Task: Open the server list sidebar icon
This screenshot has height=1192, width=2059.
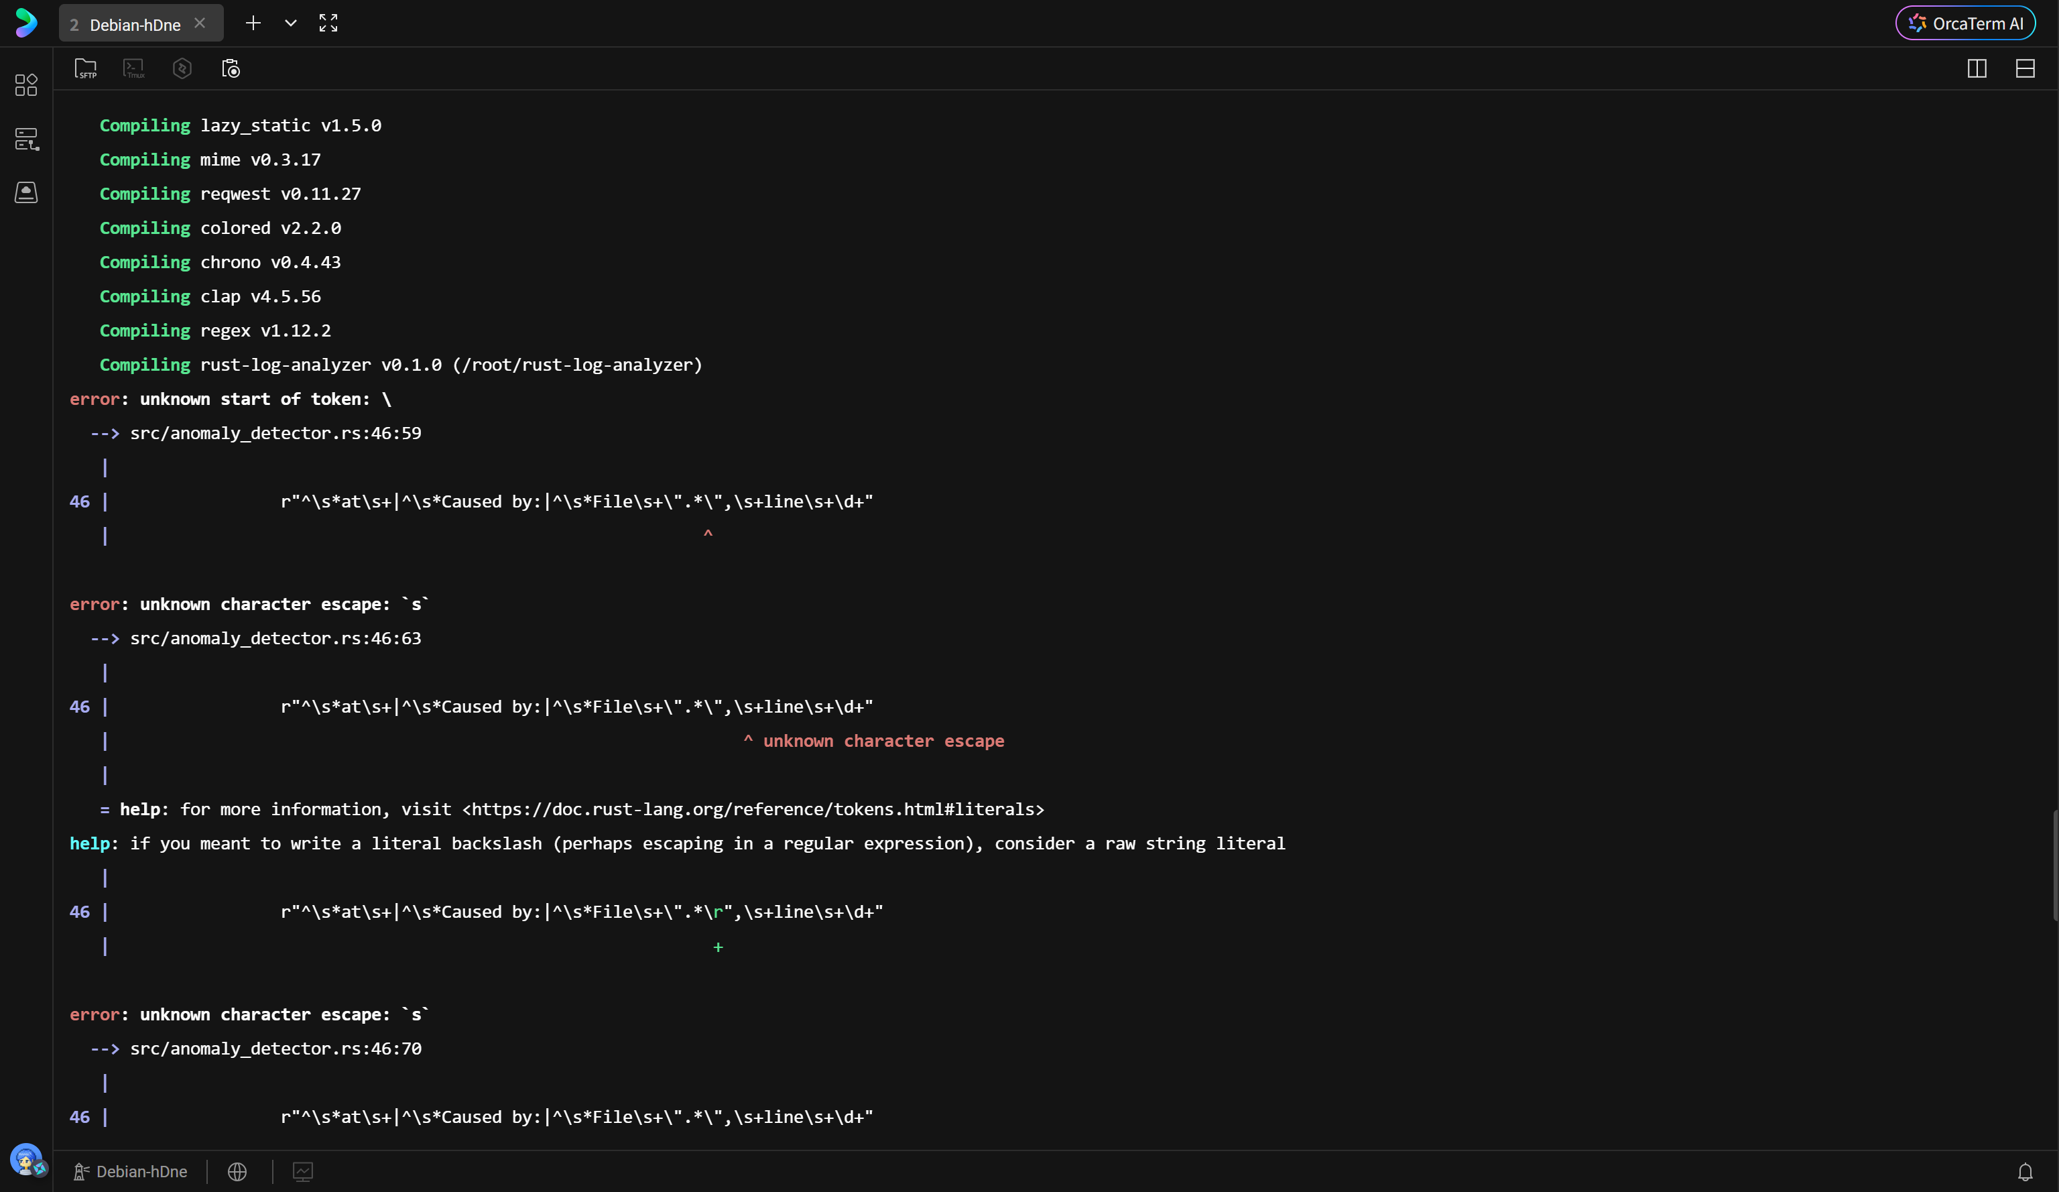Action: 26,139
